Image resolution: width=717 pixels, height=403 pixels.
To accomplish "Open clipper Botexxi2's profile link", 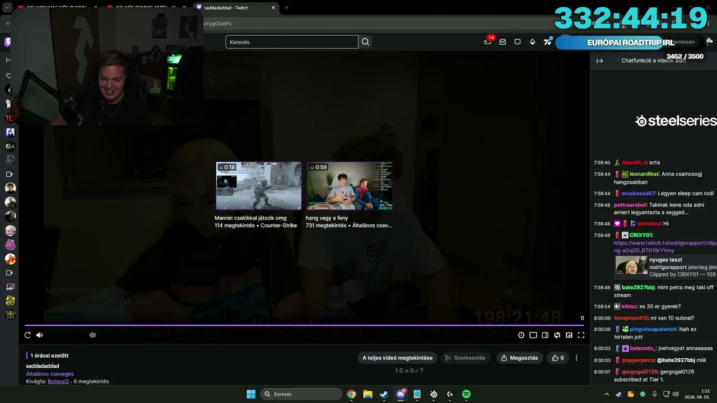I will coord(58,382).
